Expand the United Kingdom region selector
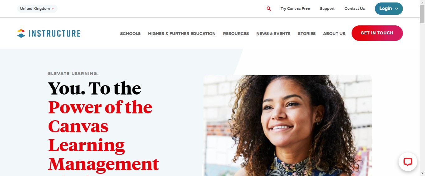The width and height of the screenshot is (425, 176). click(37, 9)
